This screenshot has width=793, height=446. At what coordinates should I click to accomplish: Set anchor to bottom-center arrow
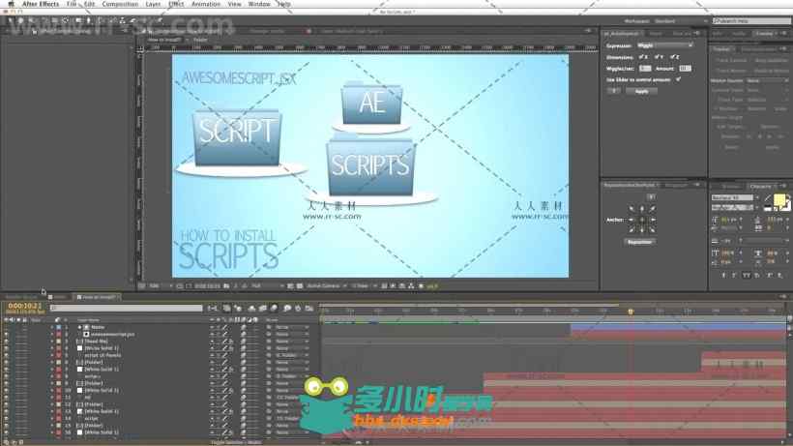tap(642, 230)
